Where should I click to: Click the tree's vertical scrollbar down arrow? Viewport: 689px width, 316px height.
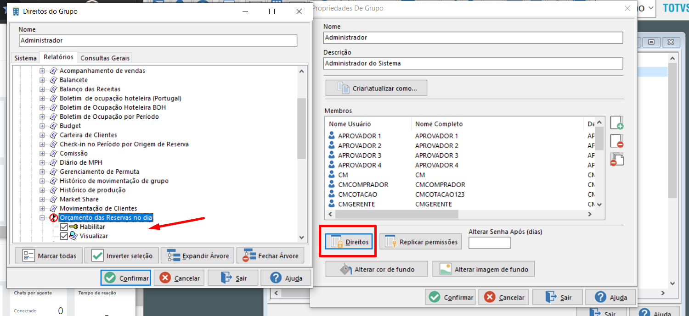[x=301, y=237]
